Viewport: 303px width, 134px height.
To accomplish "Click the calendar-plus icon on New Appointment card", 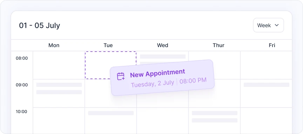I will tap(121, 76).
